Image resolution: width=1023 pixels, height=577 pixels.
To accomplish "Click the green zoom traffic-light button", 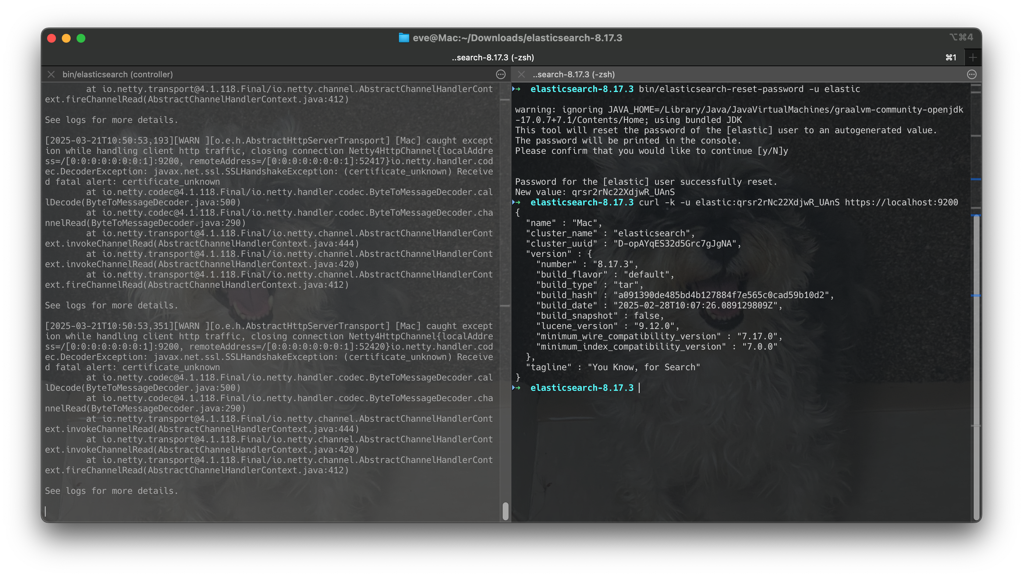I will pos(81,38).
